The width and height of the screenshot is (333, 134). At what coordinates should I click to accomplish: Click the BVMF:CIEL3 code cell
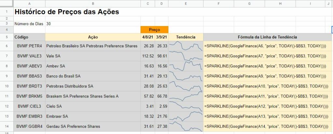[29, 106]
